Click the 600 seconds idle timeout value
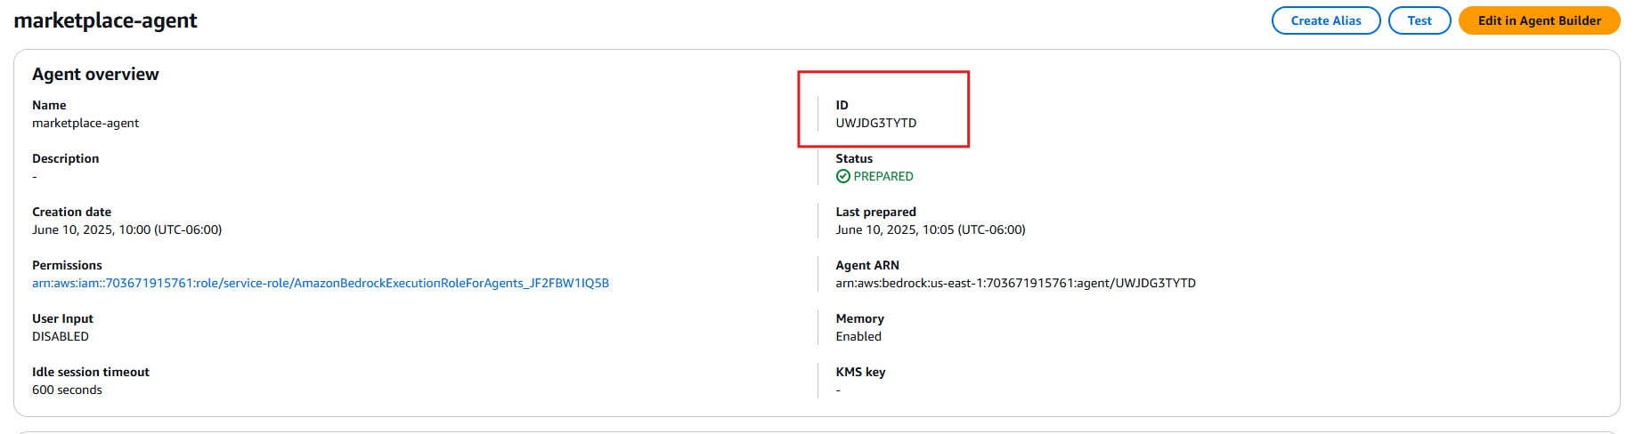 67,390
